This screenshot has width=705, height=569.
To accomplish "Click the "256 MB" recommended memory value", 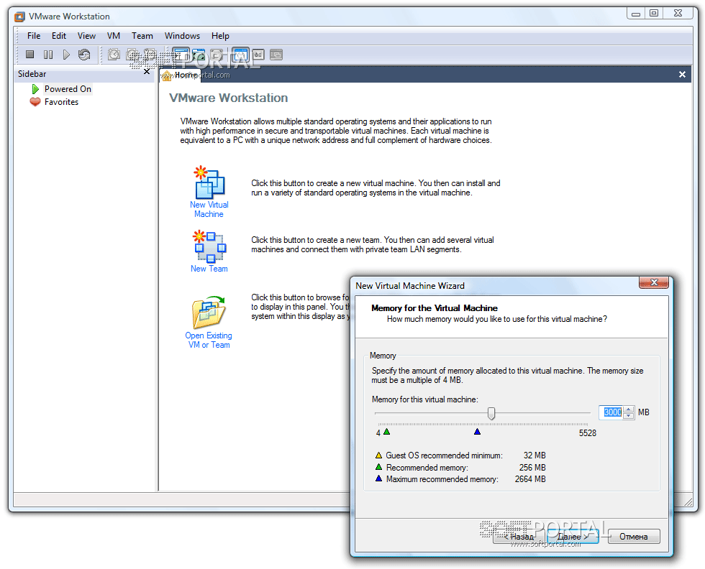I will 532,468.
